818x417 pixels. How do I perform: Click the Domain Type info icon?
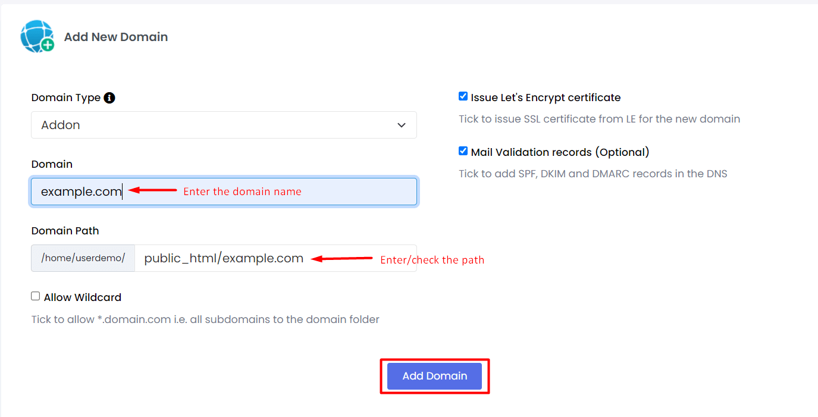[x=109, y=98]
